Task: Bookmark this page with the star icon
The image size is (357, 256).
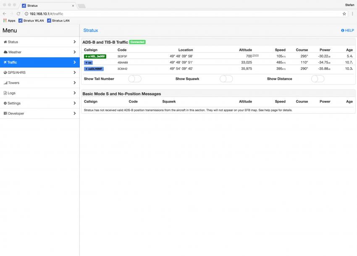Action: 344,14
